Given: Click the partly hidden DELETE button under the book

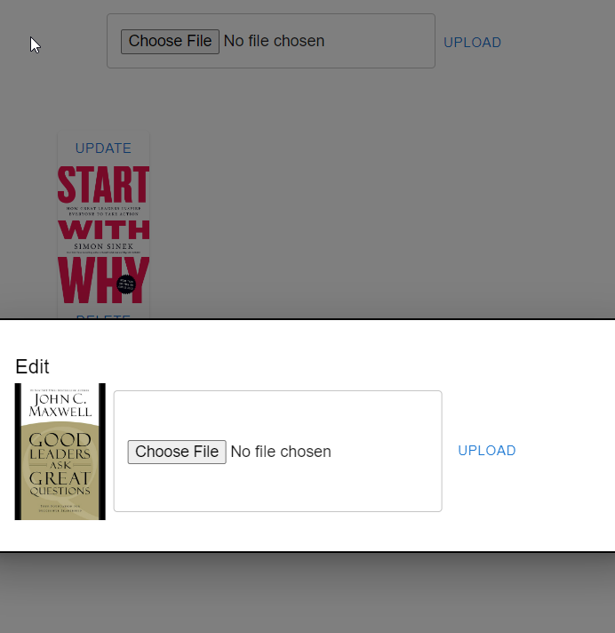Looking at the screenshot, I should coord(103,316).
